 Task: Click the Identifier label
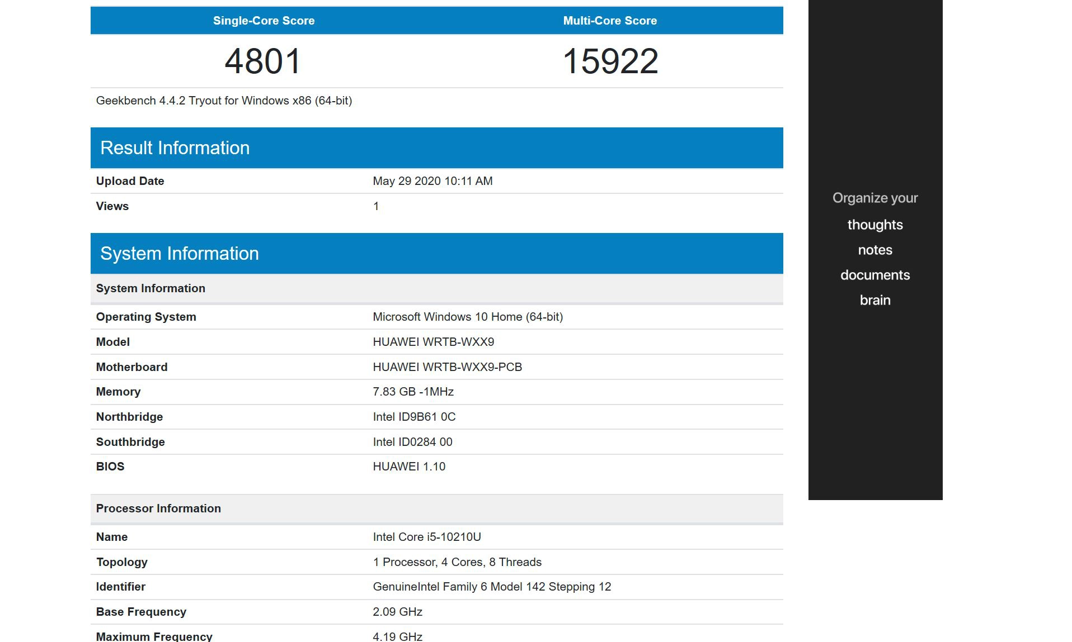click(x=120, y=587)
